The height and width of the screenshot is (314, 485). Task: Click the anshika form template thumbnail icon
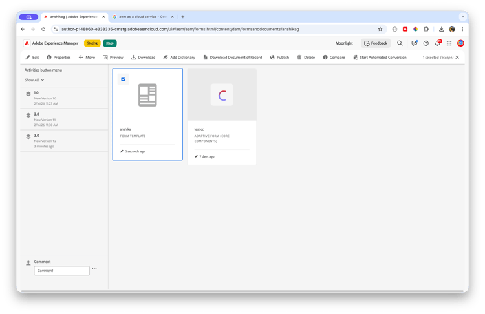pyautogui.click(x=147, y=95)
